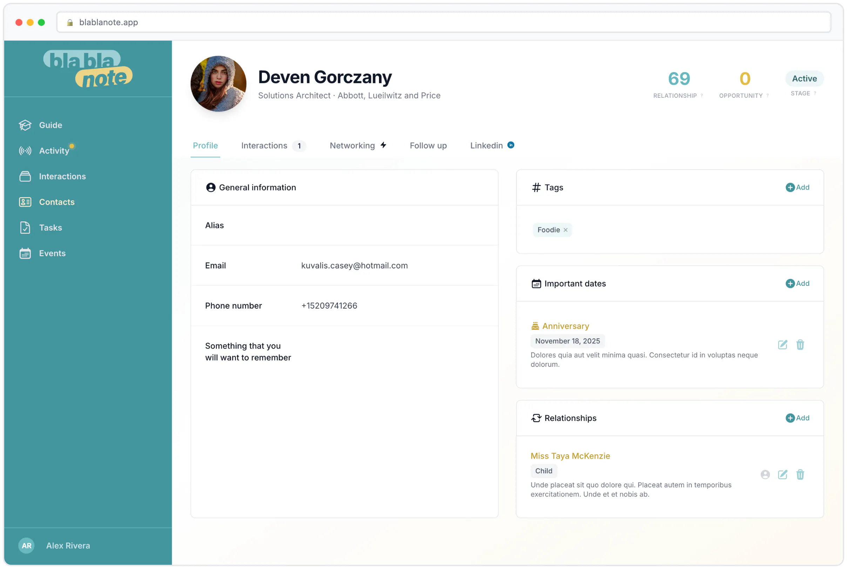Image resolution: width=847 pixels, height=569 pixels.
Task: Go to Activity in the sidebar
Action: tap(54, 151)
